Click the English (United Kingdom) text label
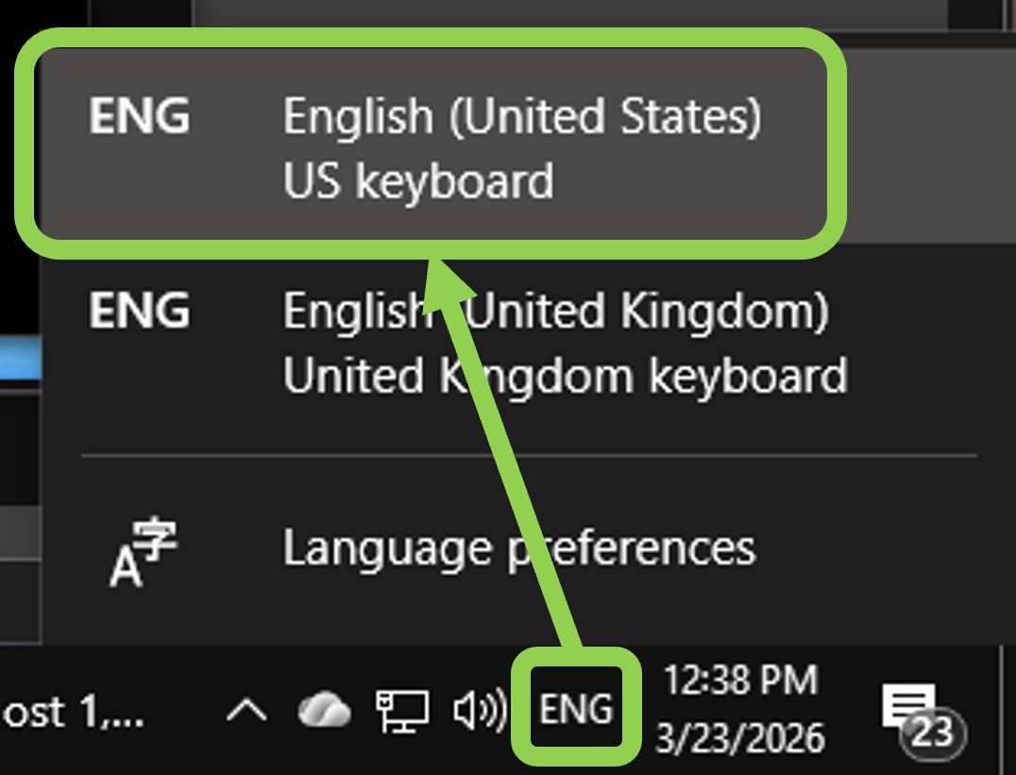The image size is (1016, 775). click(x=555, y=311)
